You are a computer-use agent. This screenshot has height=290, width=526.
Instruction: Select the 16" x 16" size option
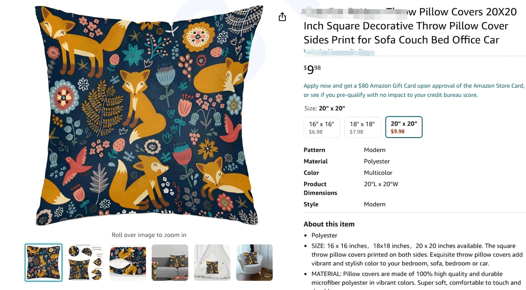(x=322, y=127)
